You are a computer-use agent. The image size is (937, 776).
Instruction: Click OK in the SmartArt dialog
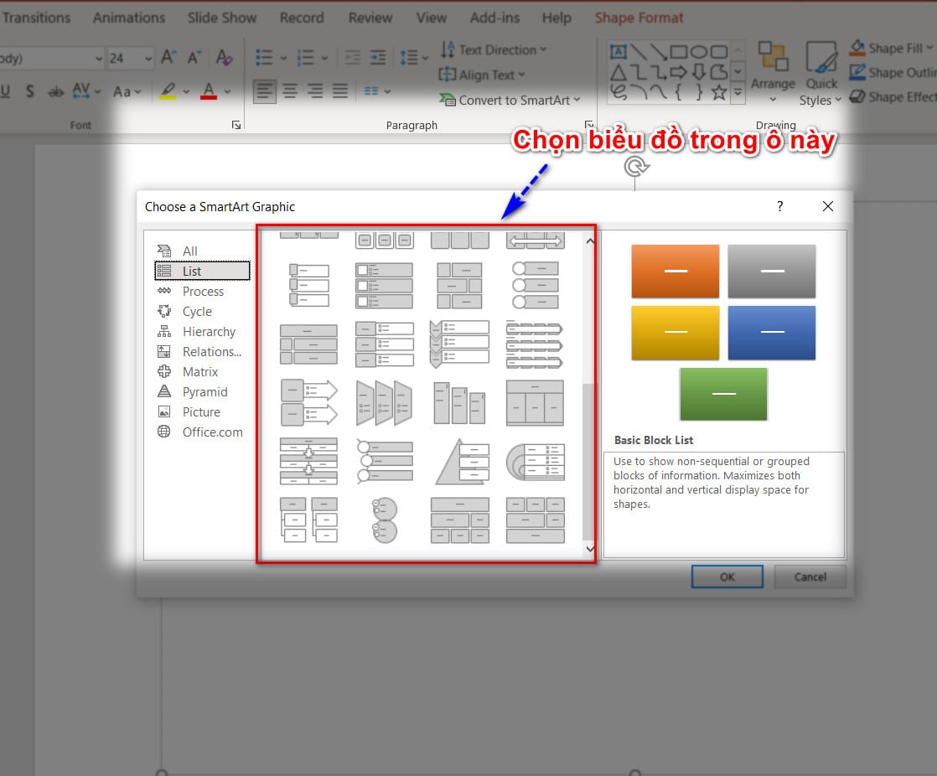pos(727,577)
